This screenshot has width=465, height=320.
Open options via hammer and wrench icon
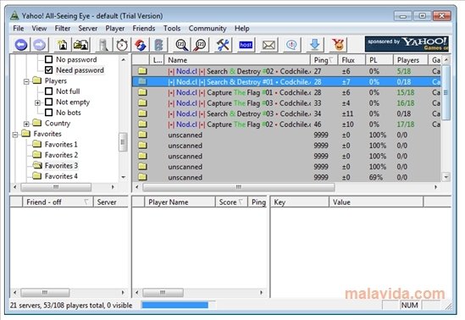coord(223,45)
